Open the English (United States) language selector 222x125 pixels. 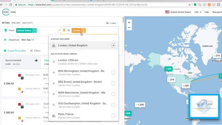[x=178, y=12]
